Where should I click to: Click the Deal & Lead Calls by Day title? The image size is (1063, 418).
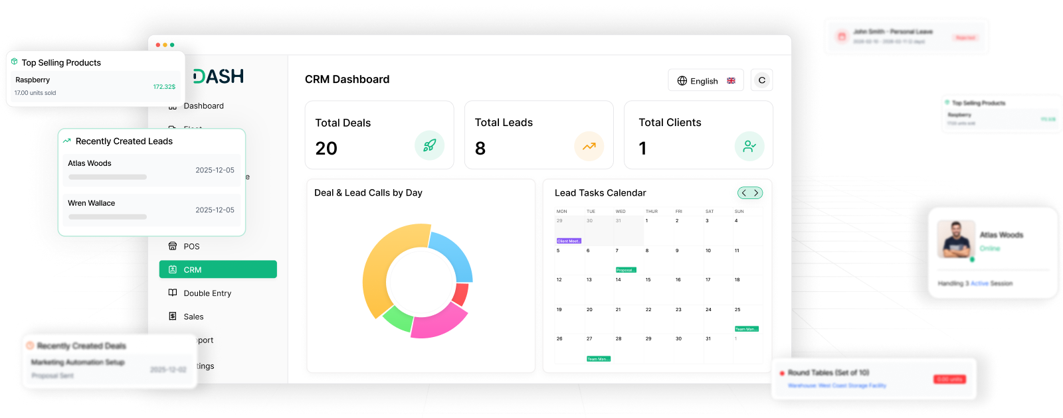click(x=368, y=192)
